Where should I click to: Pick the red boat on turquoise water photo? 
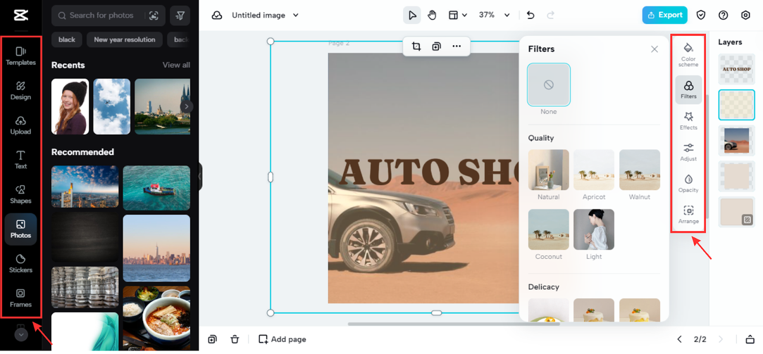156,187
